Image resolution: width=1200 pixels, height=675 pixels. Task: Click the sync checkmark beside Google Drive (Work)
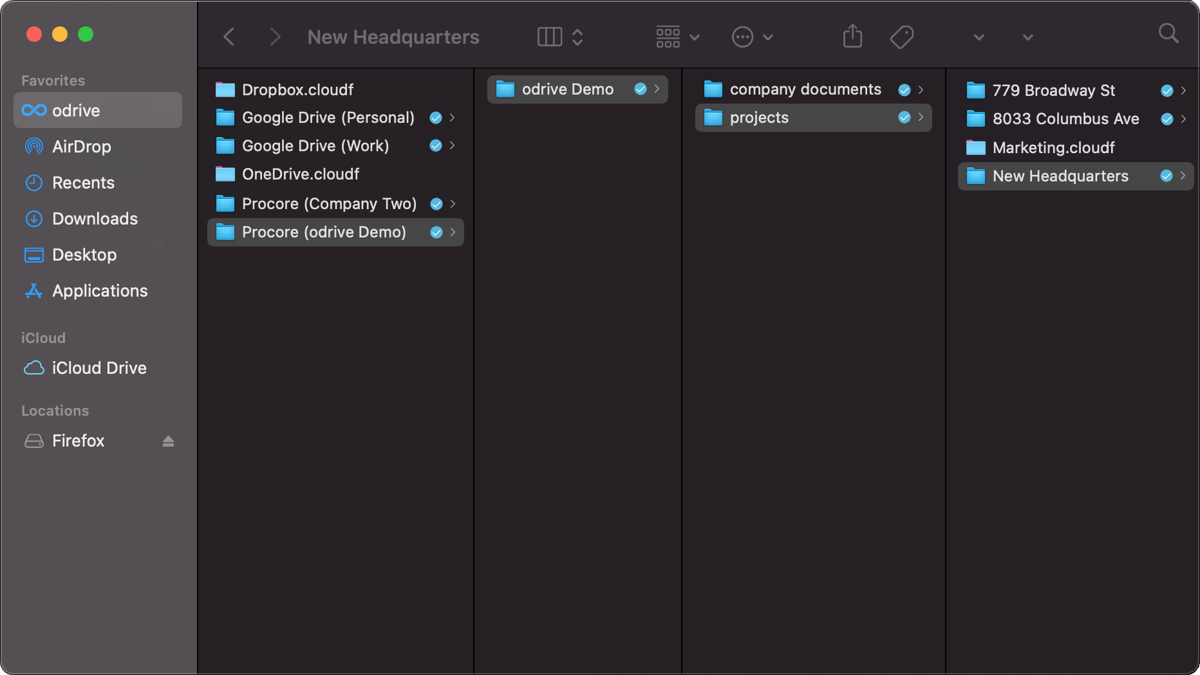[436, 146]
